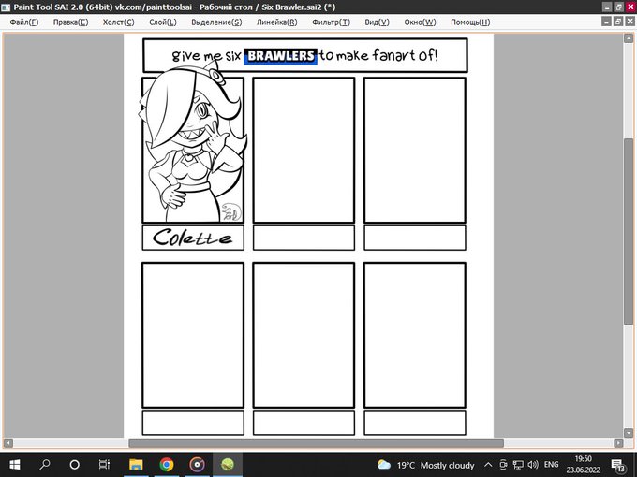Open the Линейка menu
Image resolution: width=637 pixels, height=477 pixels.
click(x=277, y=22)
